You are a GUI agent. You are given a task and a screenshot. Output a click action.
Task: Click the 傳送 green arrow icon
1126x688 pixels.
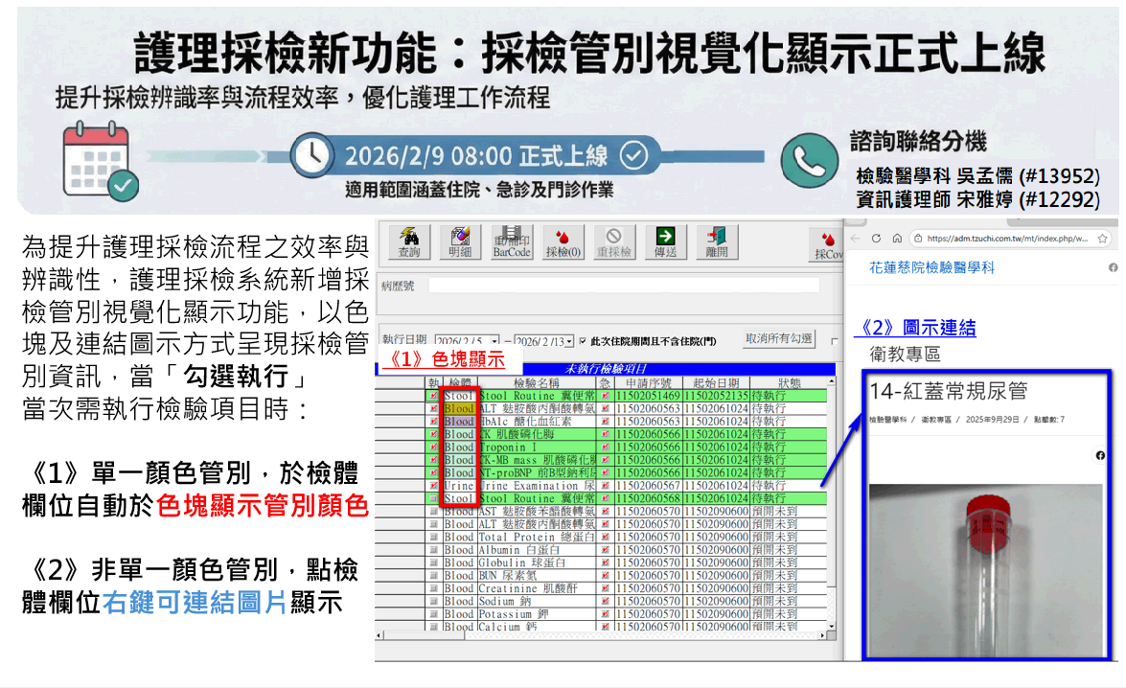tap(665, 243)
